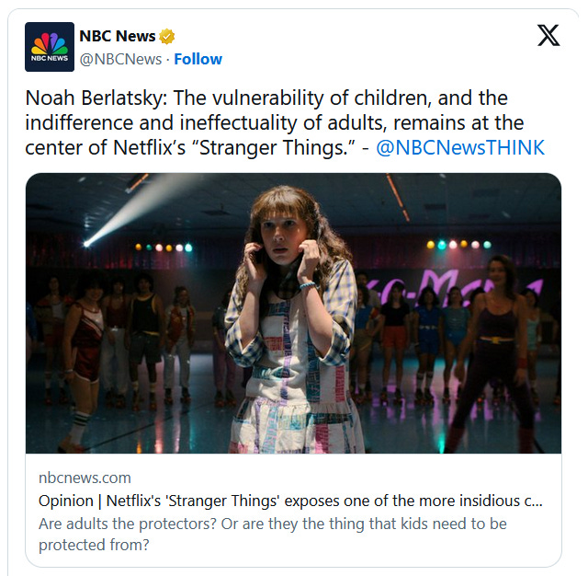Screen dimensions: 588x576
Task: Open the NBC News display name
Action: click(x=118, y=37)
